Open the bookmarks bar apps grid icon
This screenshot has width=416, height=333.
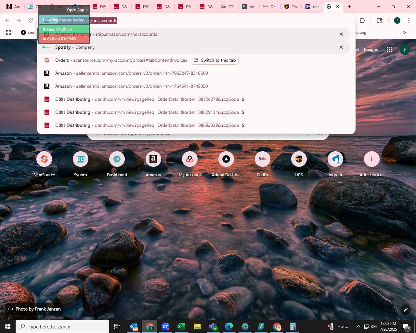tap(8, 33)
